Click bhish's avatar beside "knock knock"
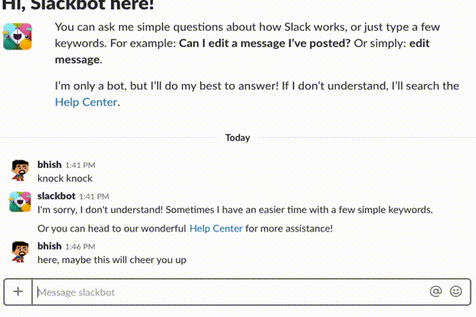 tap(21, 171)
